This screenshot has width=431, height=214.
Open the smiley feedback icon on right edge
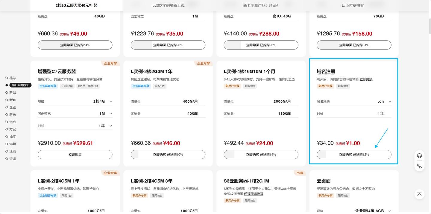419,156
